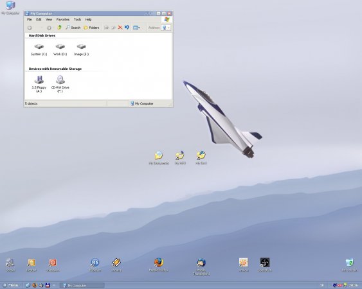The height and width of the screenshot is (289, 362).
Task: Select the XnView desktop shortcut
Action: 244,265
